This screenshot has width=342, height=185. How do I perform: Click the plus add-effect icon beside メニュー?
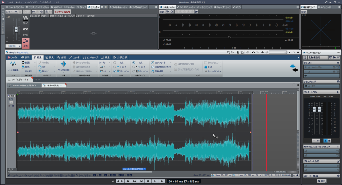pos(16,12)
